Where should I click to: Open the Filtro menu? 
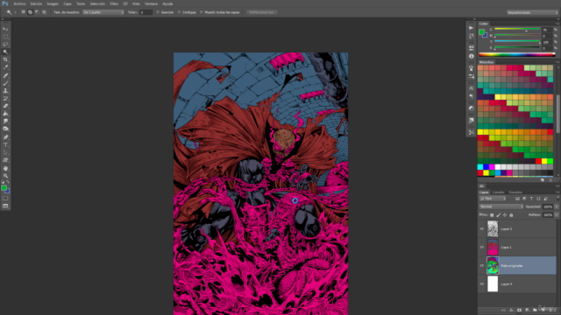[114, 3]
